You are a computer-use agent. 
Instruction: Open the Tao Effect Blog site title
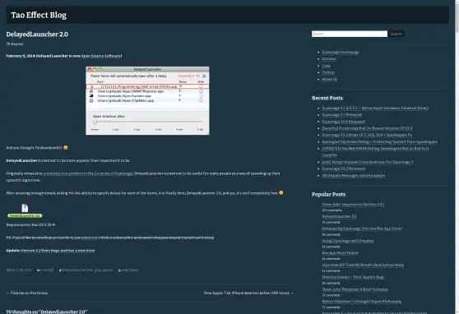coord(39,15)
